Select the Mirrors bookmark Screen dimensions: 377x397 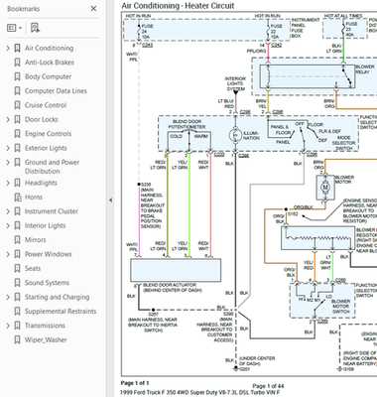pyautogui.click(x=36, y=240)
